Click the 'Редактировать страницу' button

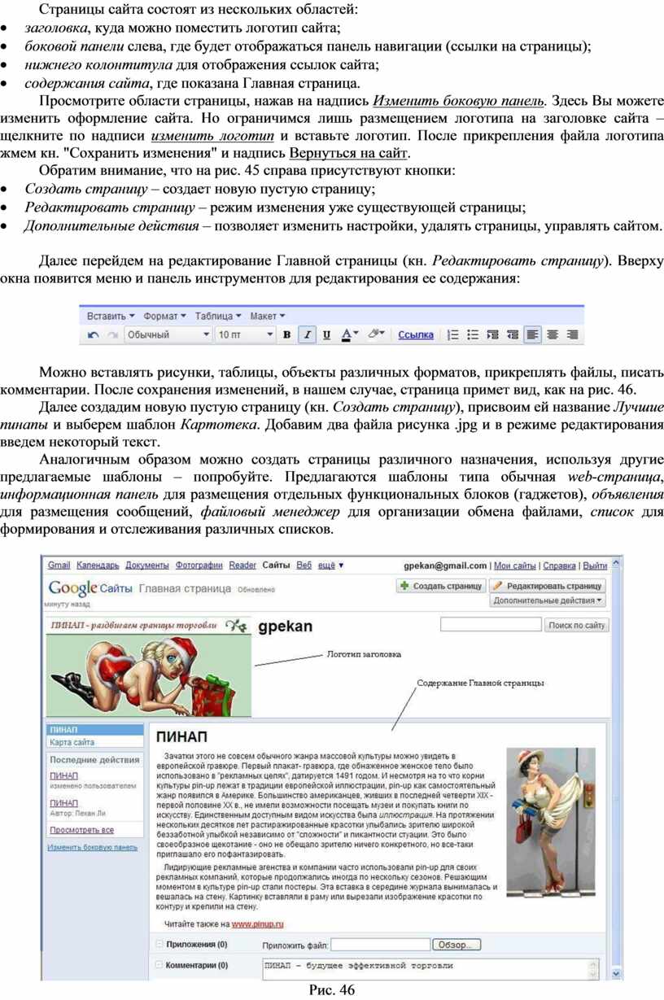(x=548, y=586)
